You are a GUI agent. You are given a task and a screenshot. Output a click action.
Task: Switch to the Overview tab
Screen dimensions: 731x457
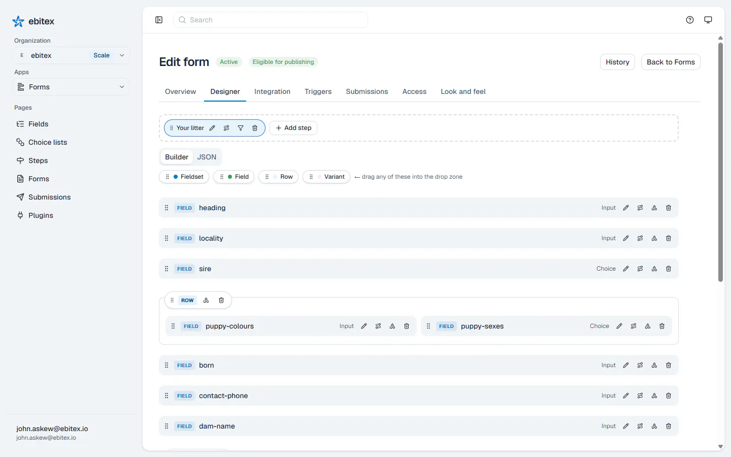pos(180,91)
